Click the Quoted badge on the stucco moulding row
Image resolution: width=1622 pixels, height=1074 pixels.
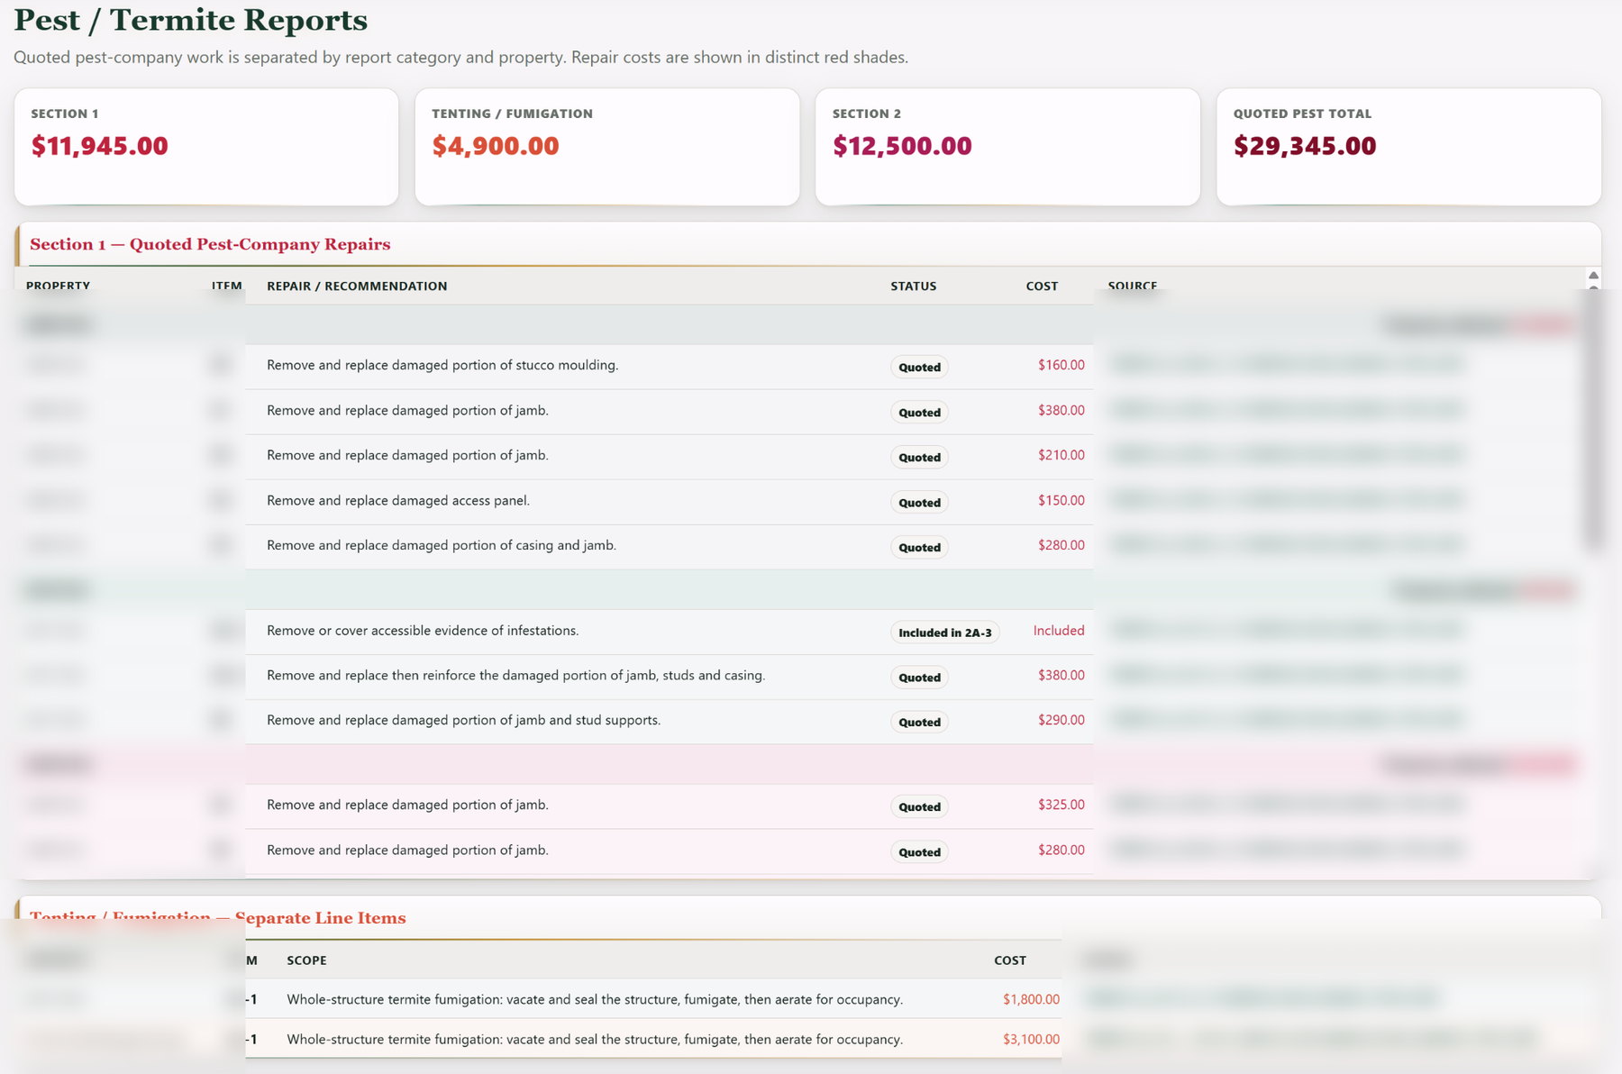click(x=919, y=367)
